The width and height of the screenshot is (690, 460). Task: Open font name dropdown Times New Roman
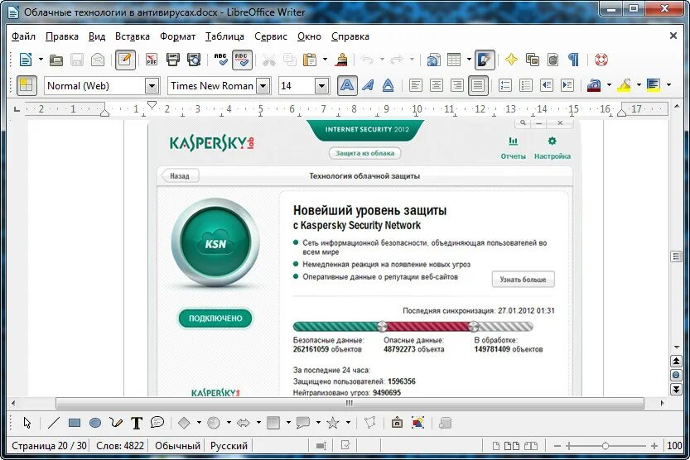pyautogui.click(x=263, y=86)
